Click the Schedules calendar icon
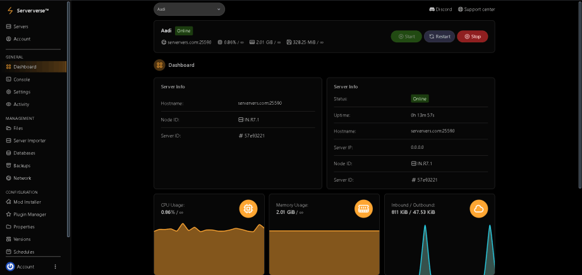 9,252
